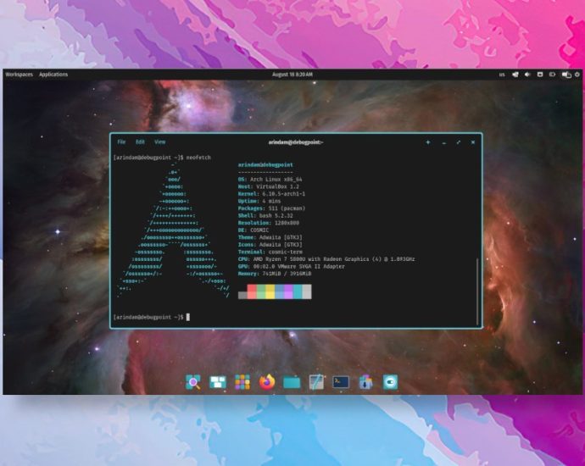Open the network status tray icon
Image resolution: width=585 pixels, height=466 pixels.
click(515, 75)
